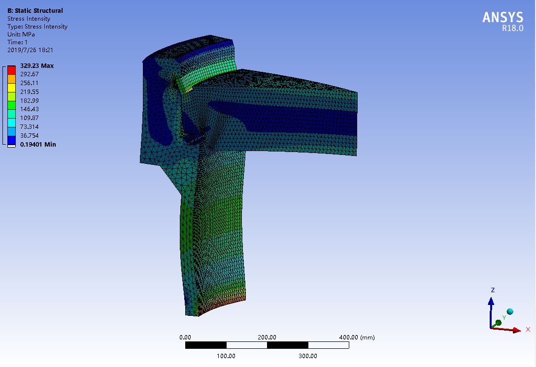
Task: Click the scale ruler bar
Action: coord(267,345)
